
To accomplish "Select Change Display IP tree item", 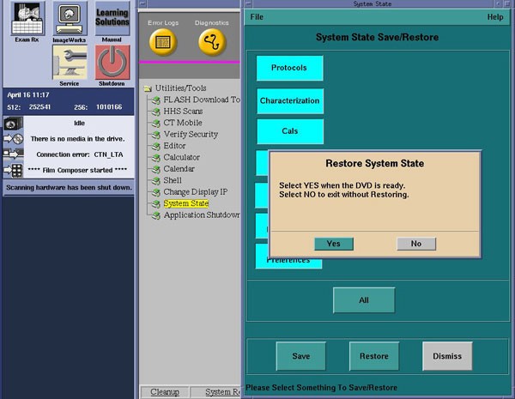I will point(196,191).
